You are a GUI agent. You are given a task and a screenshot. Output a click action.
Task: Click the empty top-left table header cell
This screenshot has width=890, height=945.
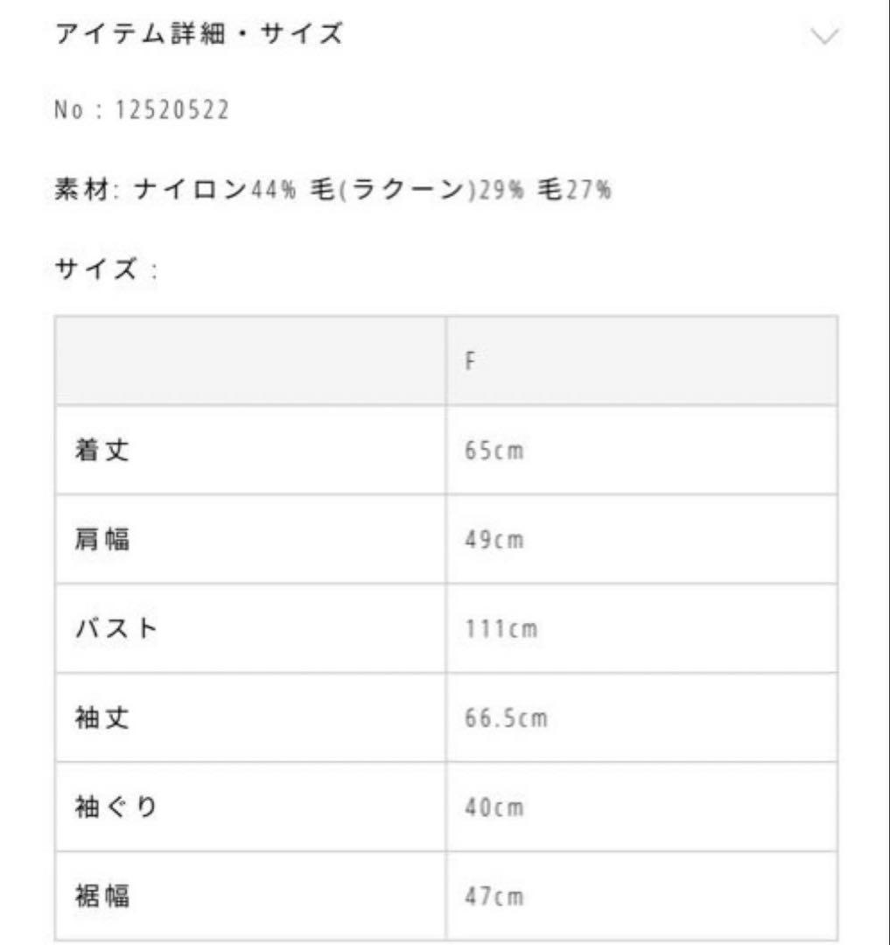(250, 361)
